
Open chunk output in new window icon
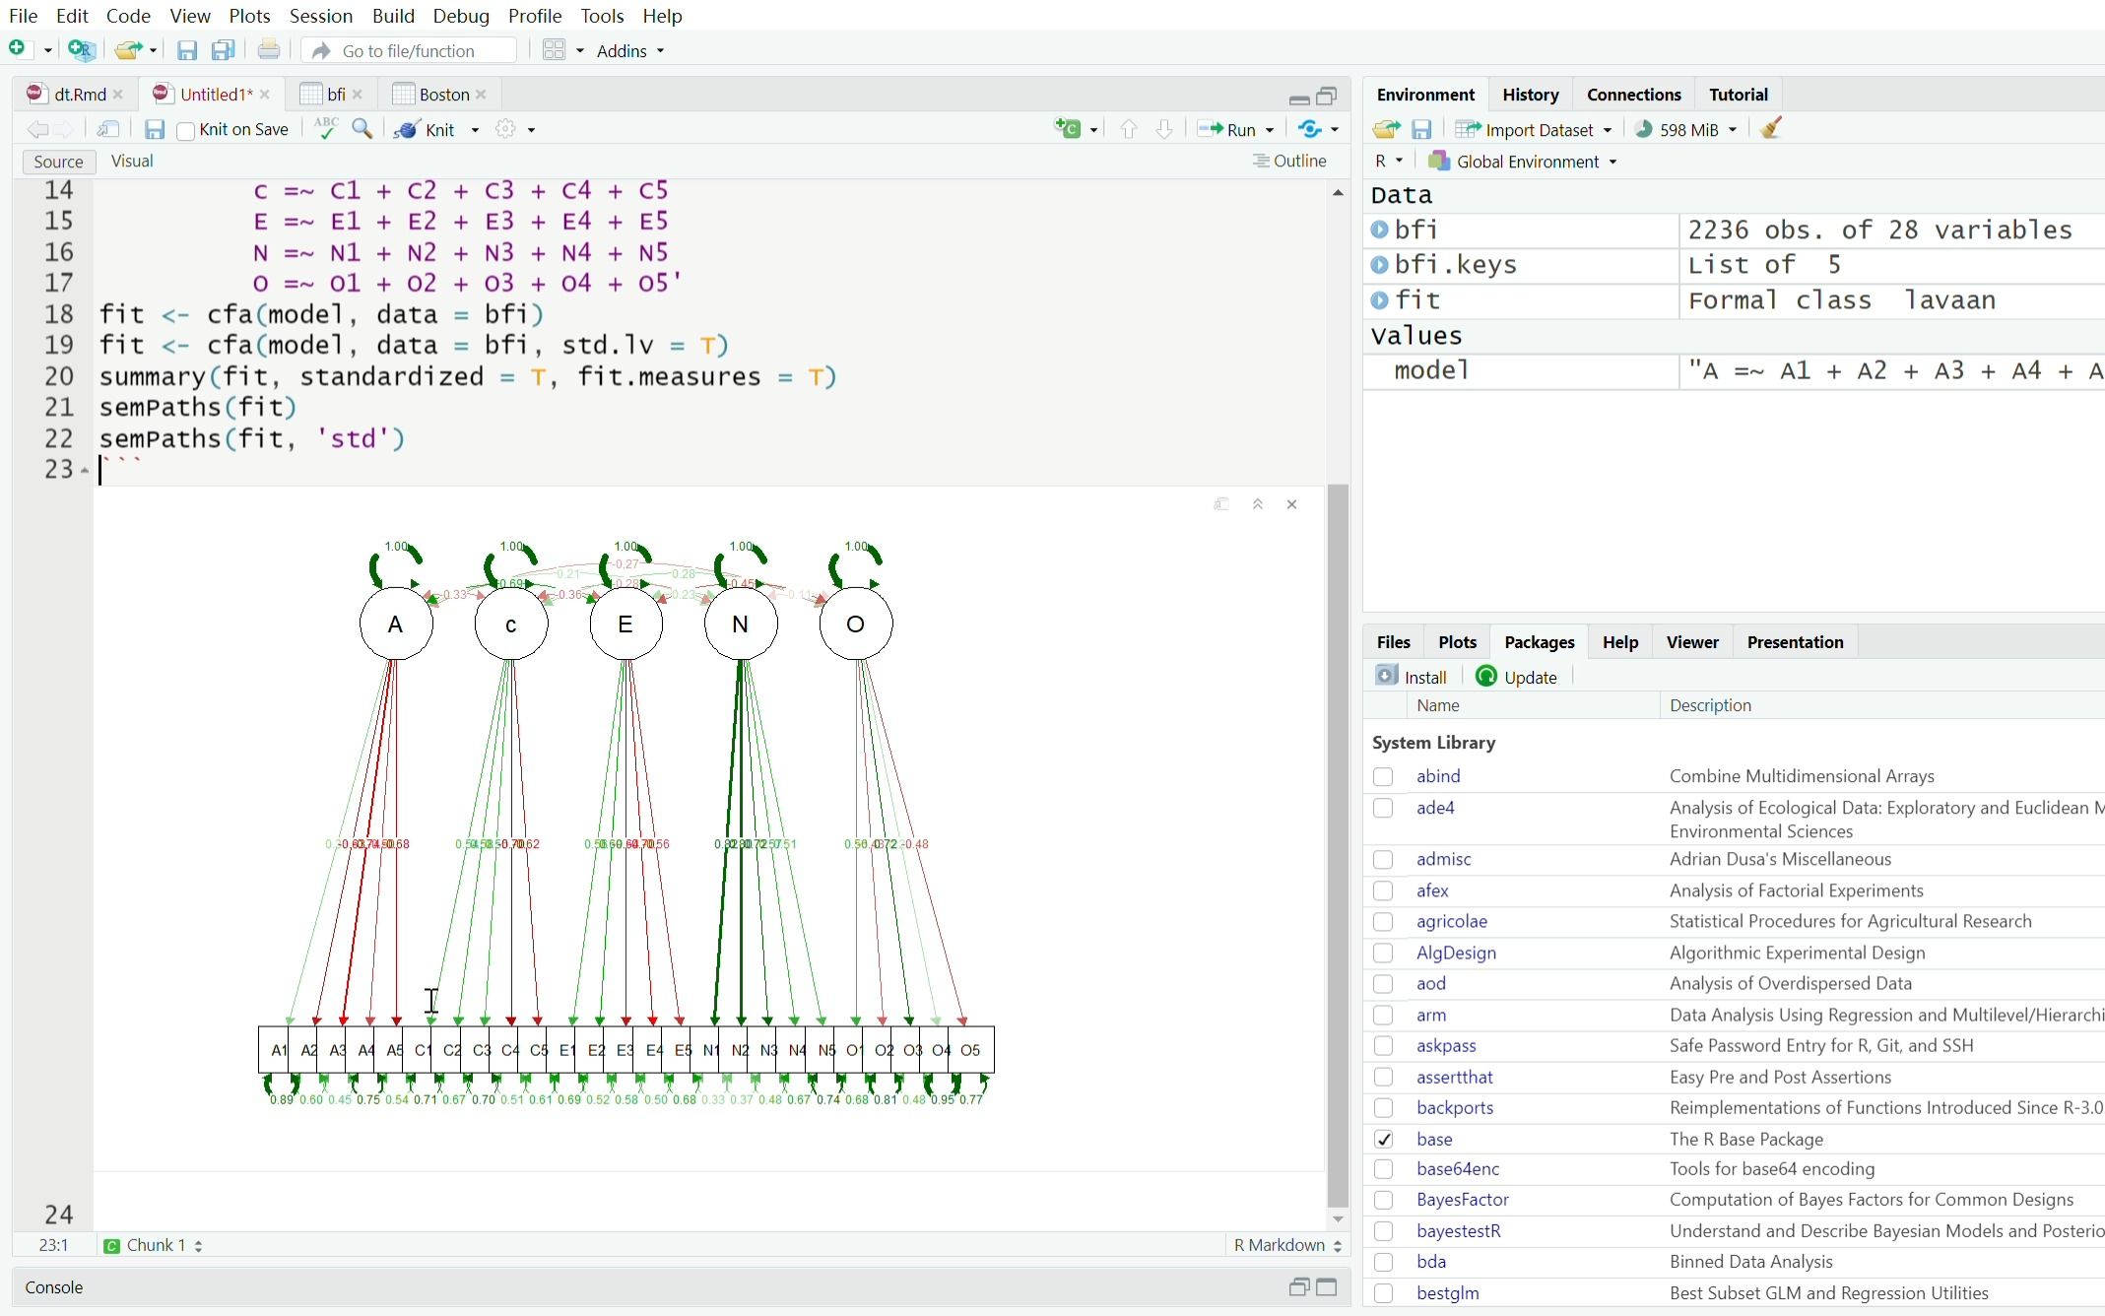[1221, 504]
